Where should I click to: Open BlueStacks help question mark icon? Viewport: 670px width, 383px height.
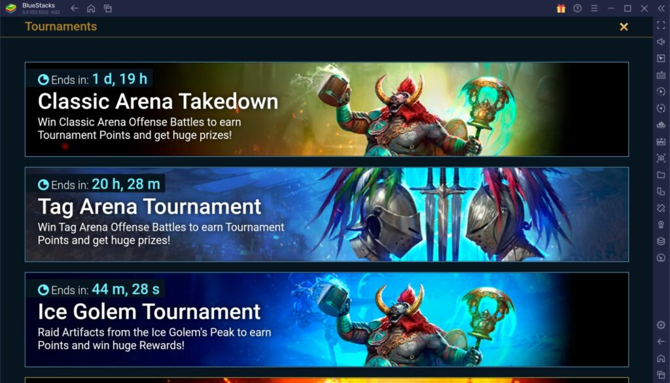(x=577, y=8)
